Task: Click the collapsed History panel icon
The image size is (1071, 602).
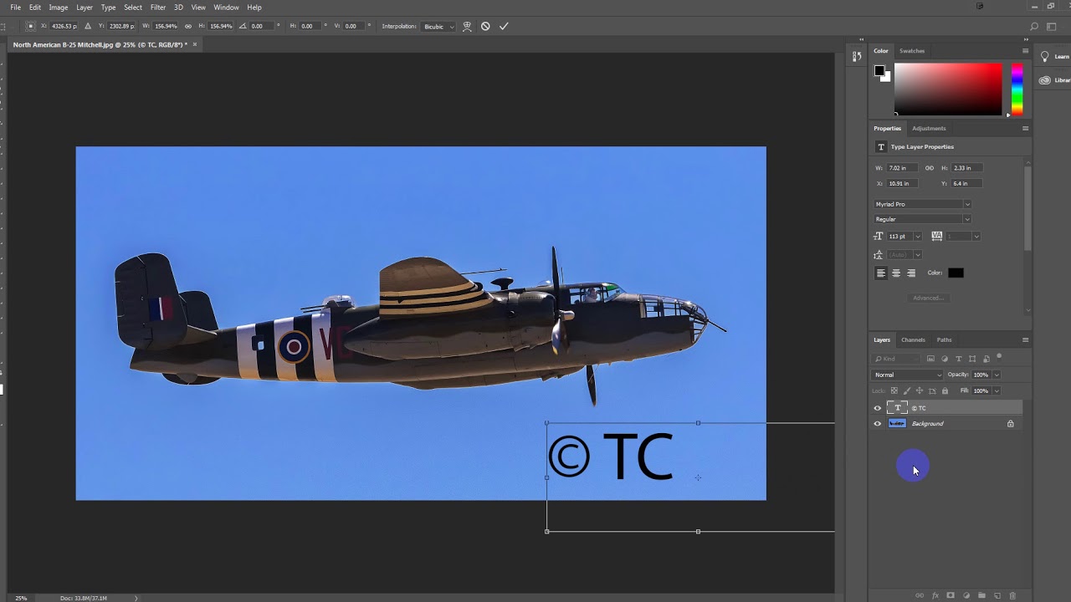Action: (x=857, y=56)
